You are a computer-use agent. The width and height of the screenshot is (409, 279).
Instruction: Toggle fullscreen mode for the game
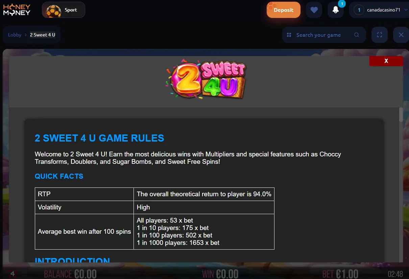pyautogui.click(x=379, y=35)
